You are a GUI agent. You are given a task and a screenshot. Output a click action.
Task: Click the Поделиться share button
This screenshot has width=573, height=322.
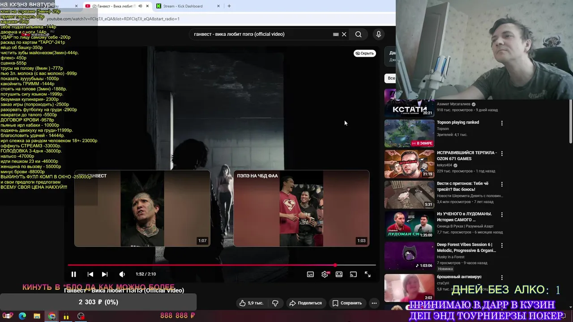click(305, 303)
